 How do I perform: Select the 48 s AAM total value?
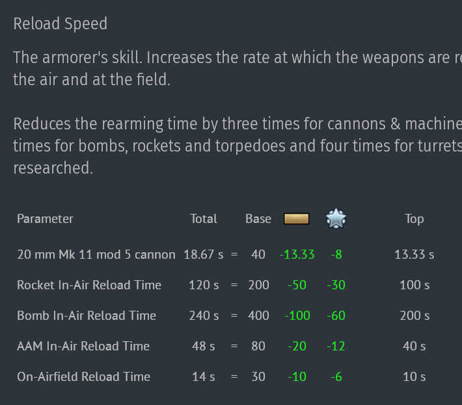pyautogui.click(x=204, y=346)
